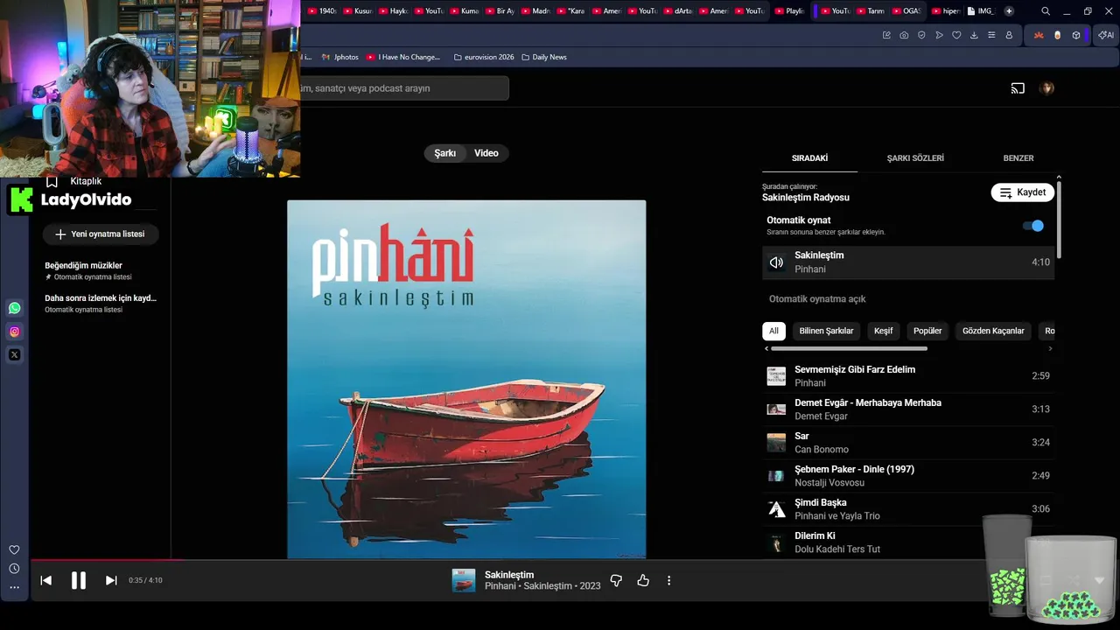The height and width of the screenshot is (630, 1120).
Task: Click the edit page icon in toolbar
Action: 886,35
